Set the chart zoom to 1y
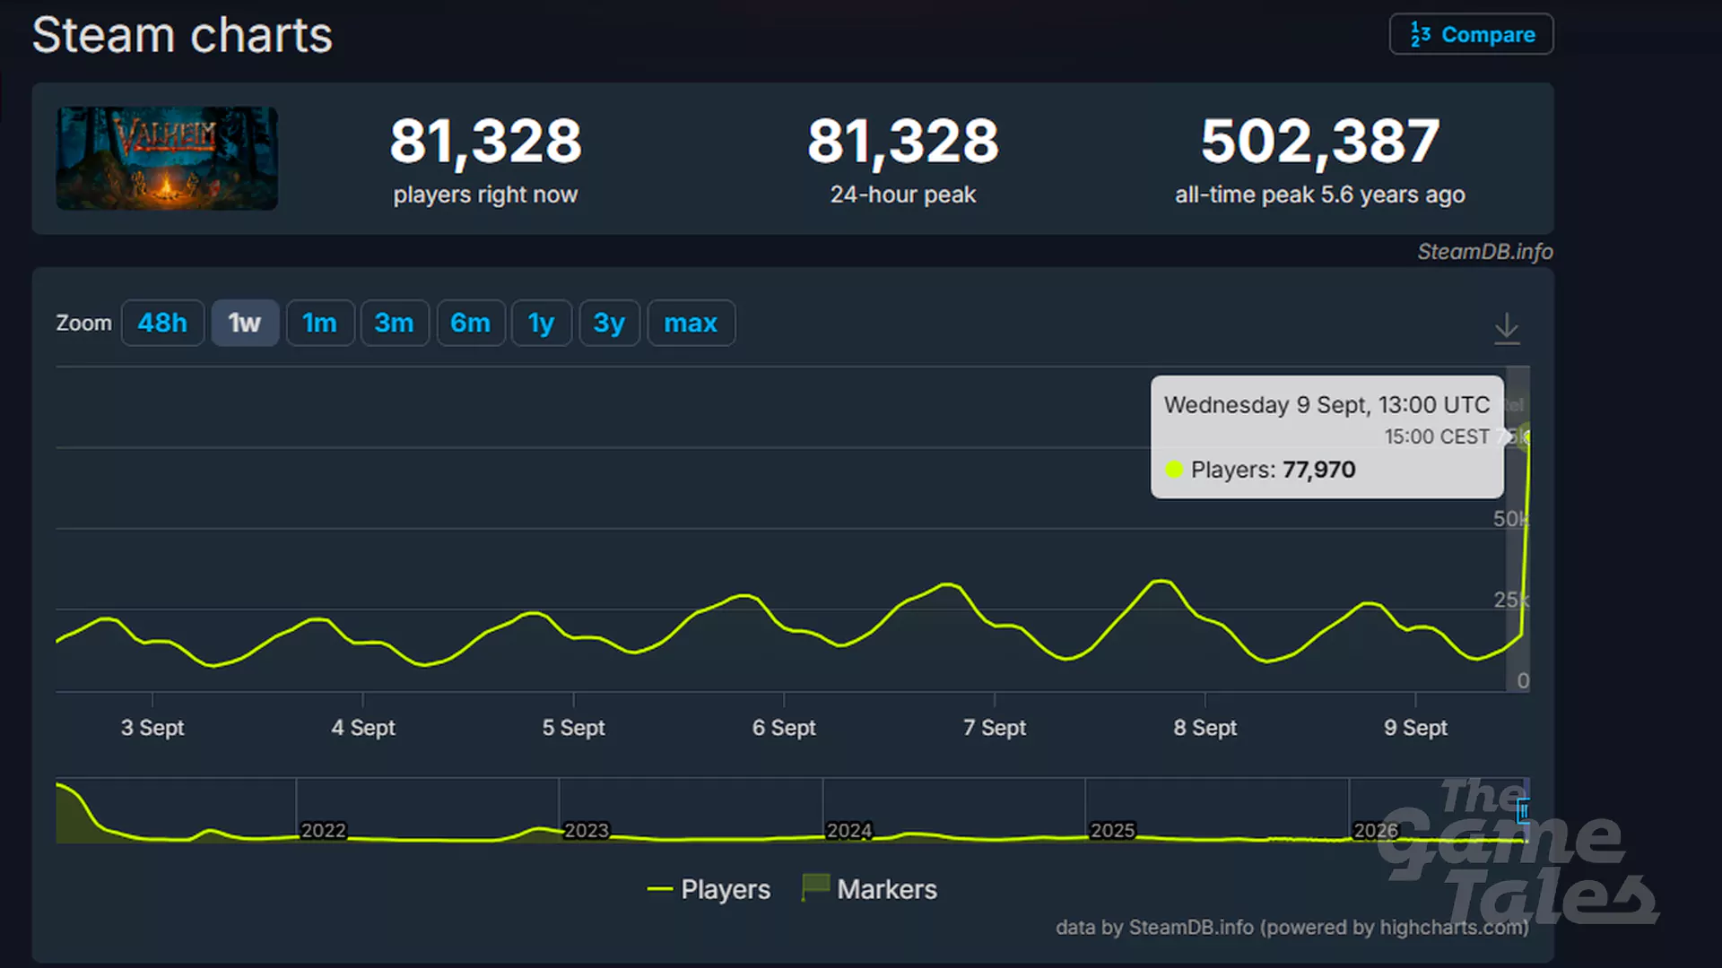 pos(541,323)
